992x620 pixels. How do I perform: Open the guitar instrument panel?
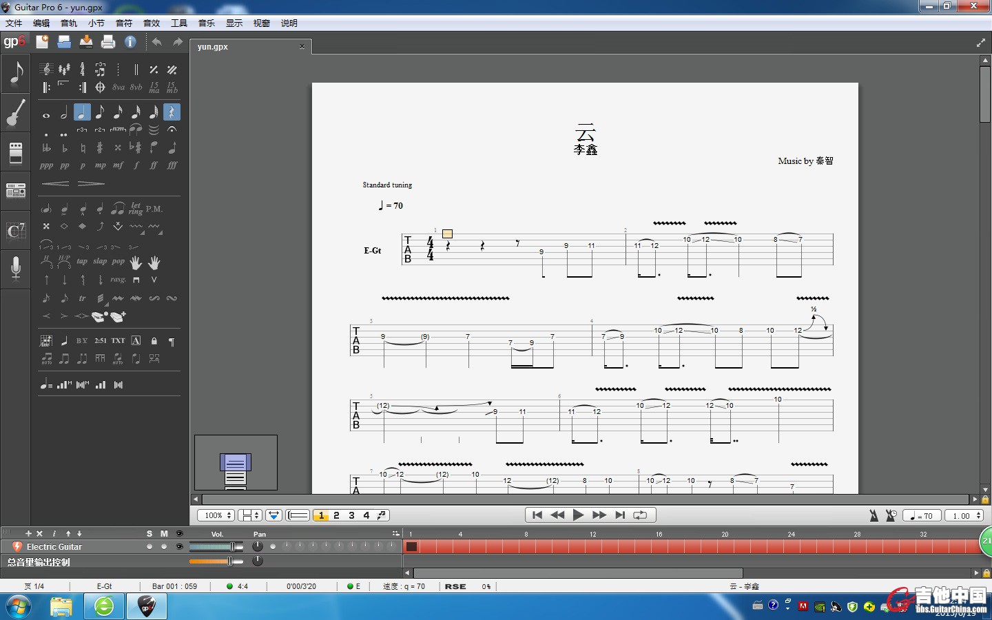click(x=15, y=113)
